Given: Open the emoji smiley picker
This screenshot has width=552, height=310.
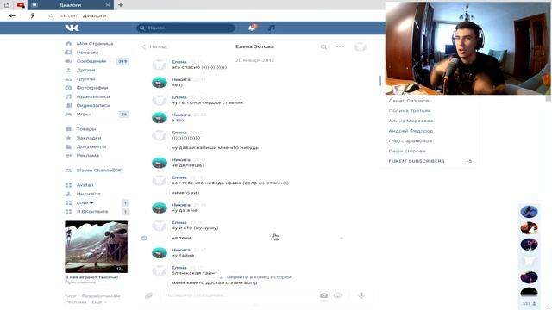Looking at the screenshot, I should 337,295.
